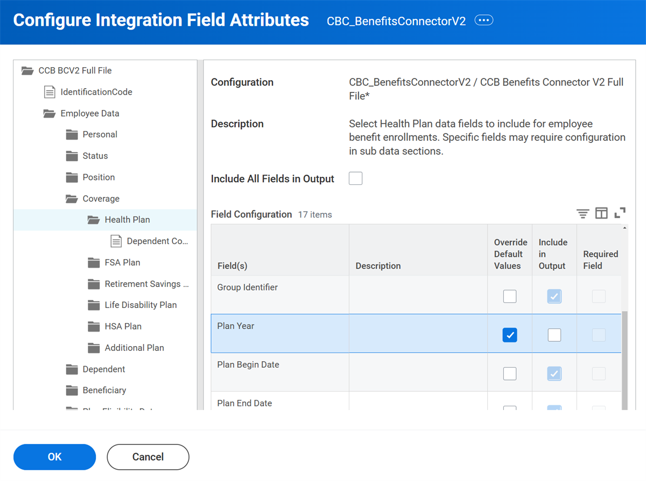
Task: Click OK to save configuration
Action: [x=54, y=457]
